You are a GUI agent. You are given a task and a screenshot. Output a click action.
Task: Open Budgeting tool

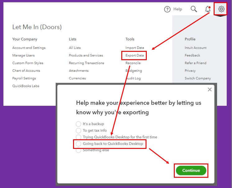pos(134,71)
